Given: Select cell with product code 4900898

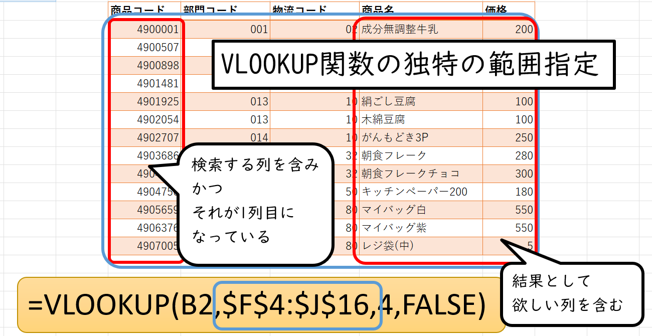Looking at the screenshot, I should (x=144, y=65).
